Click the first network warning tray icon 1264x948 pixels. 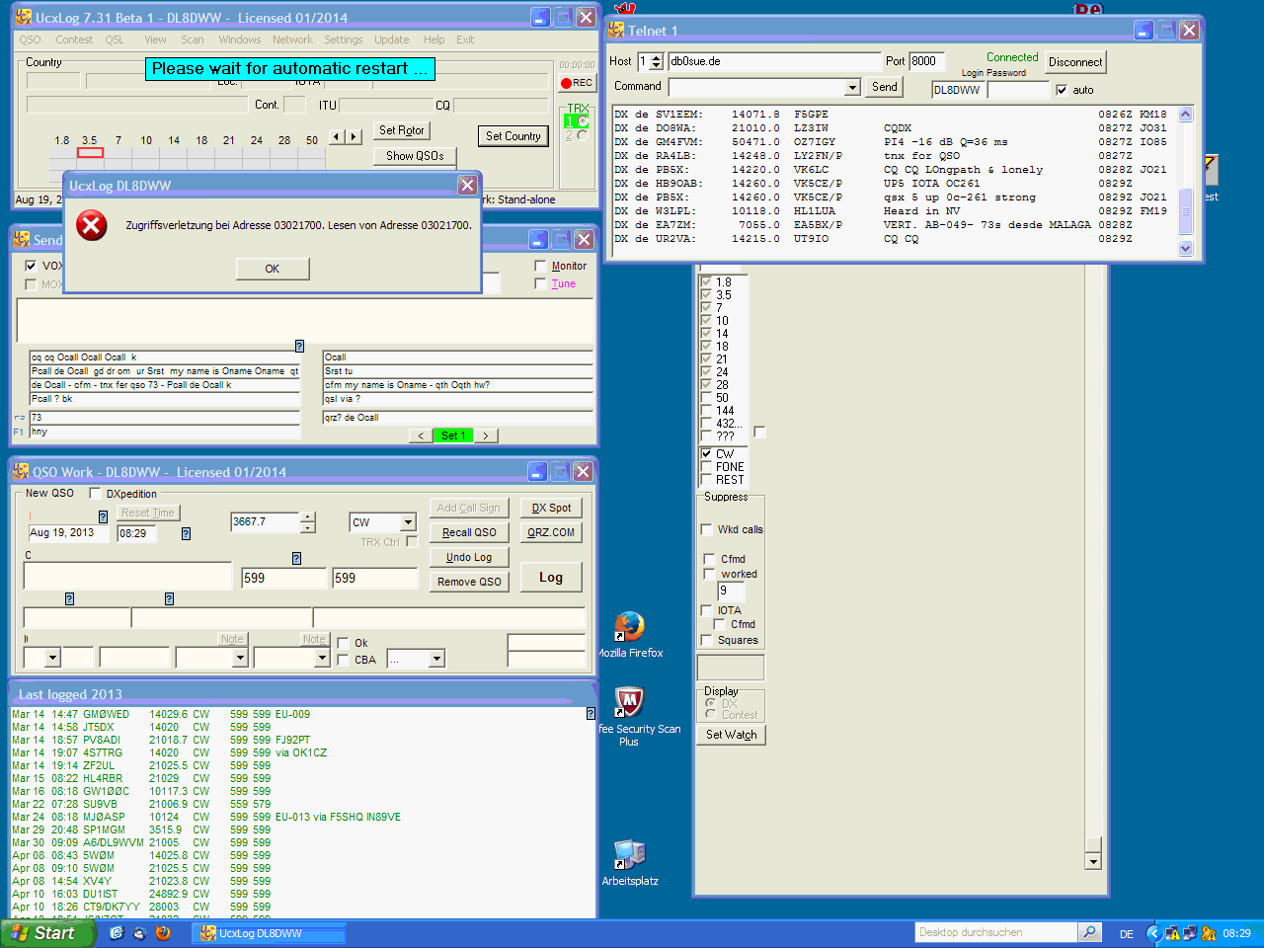click(1171, 933)
